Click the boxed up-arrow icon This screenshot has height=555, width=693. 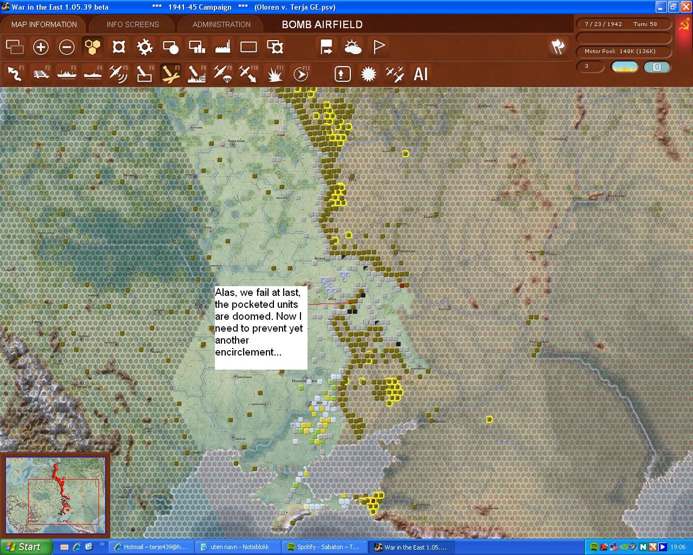tap(342, 73)
